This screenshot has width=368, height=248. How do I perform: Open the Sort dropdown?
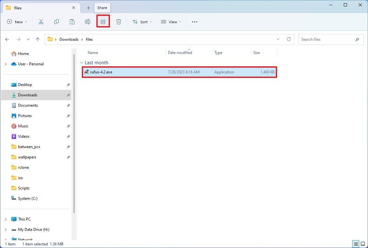(x=142, y=22)
